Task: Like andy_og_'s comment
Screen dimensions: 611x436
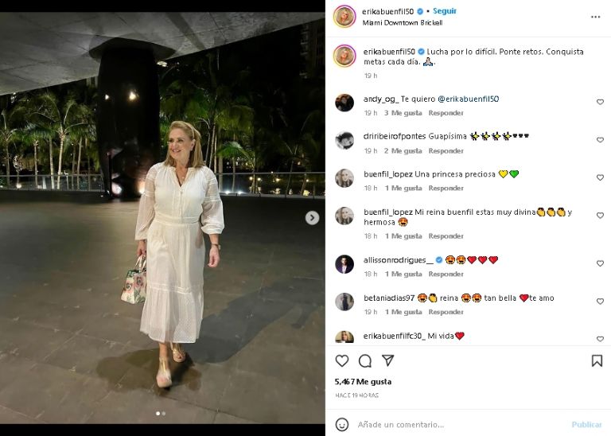Action: pyautogui.click(x=600, y=102)
